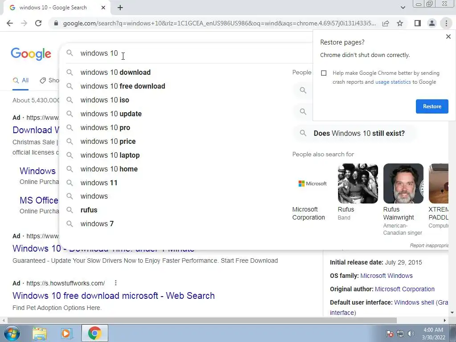Switch to the All results tab
This screenshot has width=456, height=342.
point(20,81)
